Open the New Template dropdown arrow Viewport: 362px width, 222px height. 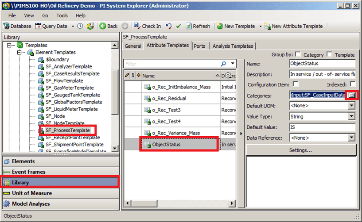click(261, 26)
